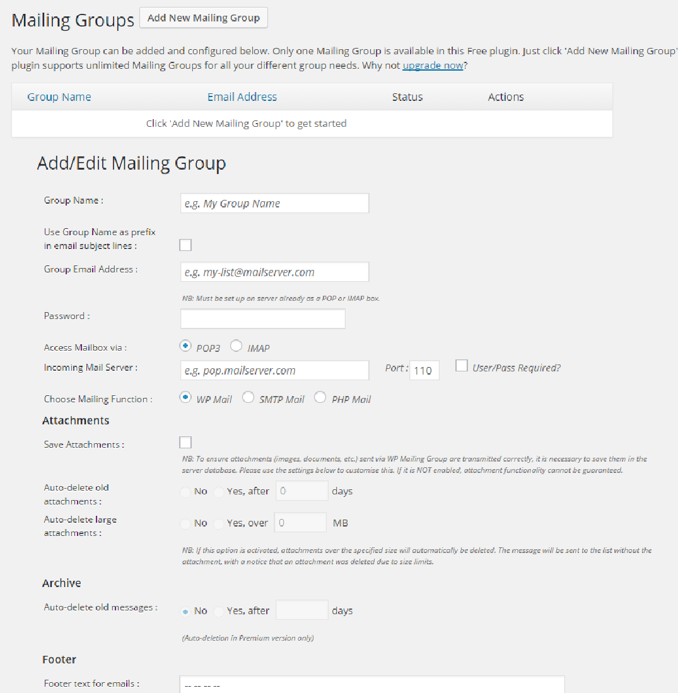Screen dimensions: 678x693
Task: Select WP Mail mailing function
Action: click(x=185, y=397)
